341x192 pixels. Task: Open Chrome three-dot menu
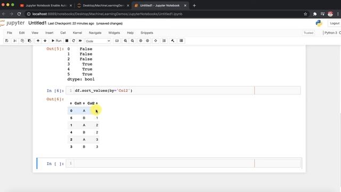[x=338, y=14]
